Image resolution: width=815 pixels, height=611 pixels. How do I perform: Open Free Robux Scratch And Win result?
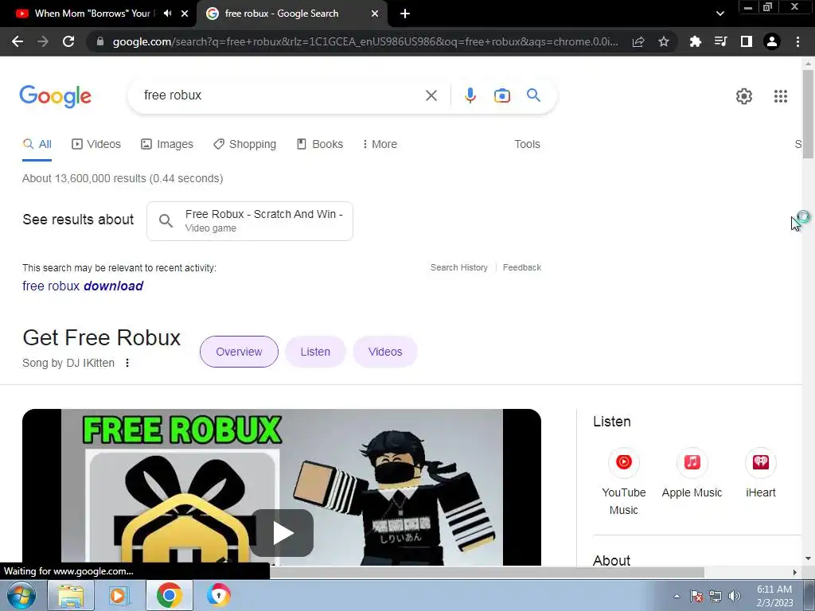(x=250, y=221)
